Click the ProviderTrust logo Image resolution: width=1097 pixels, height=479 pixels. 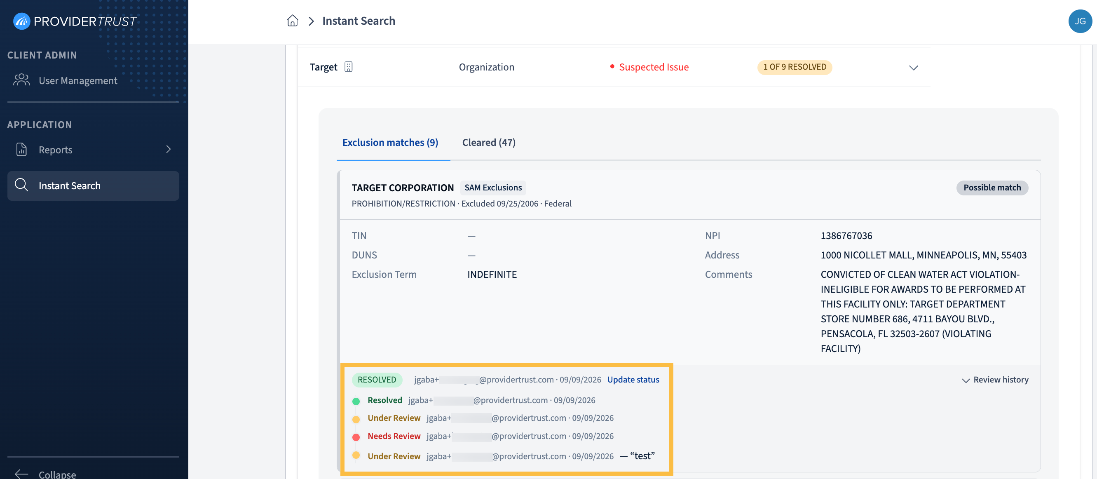(x=75, y=21)
